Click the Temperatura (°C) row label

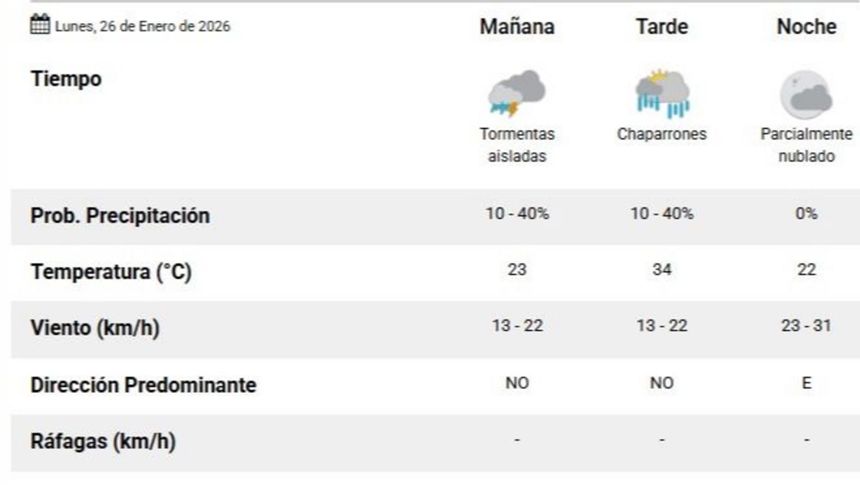point(110,272)
